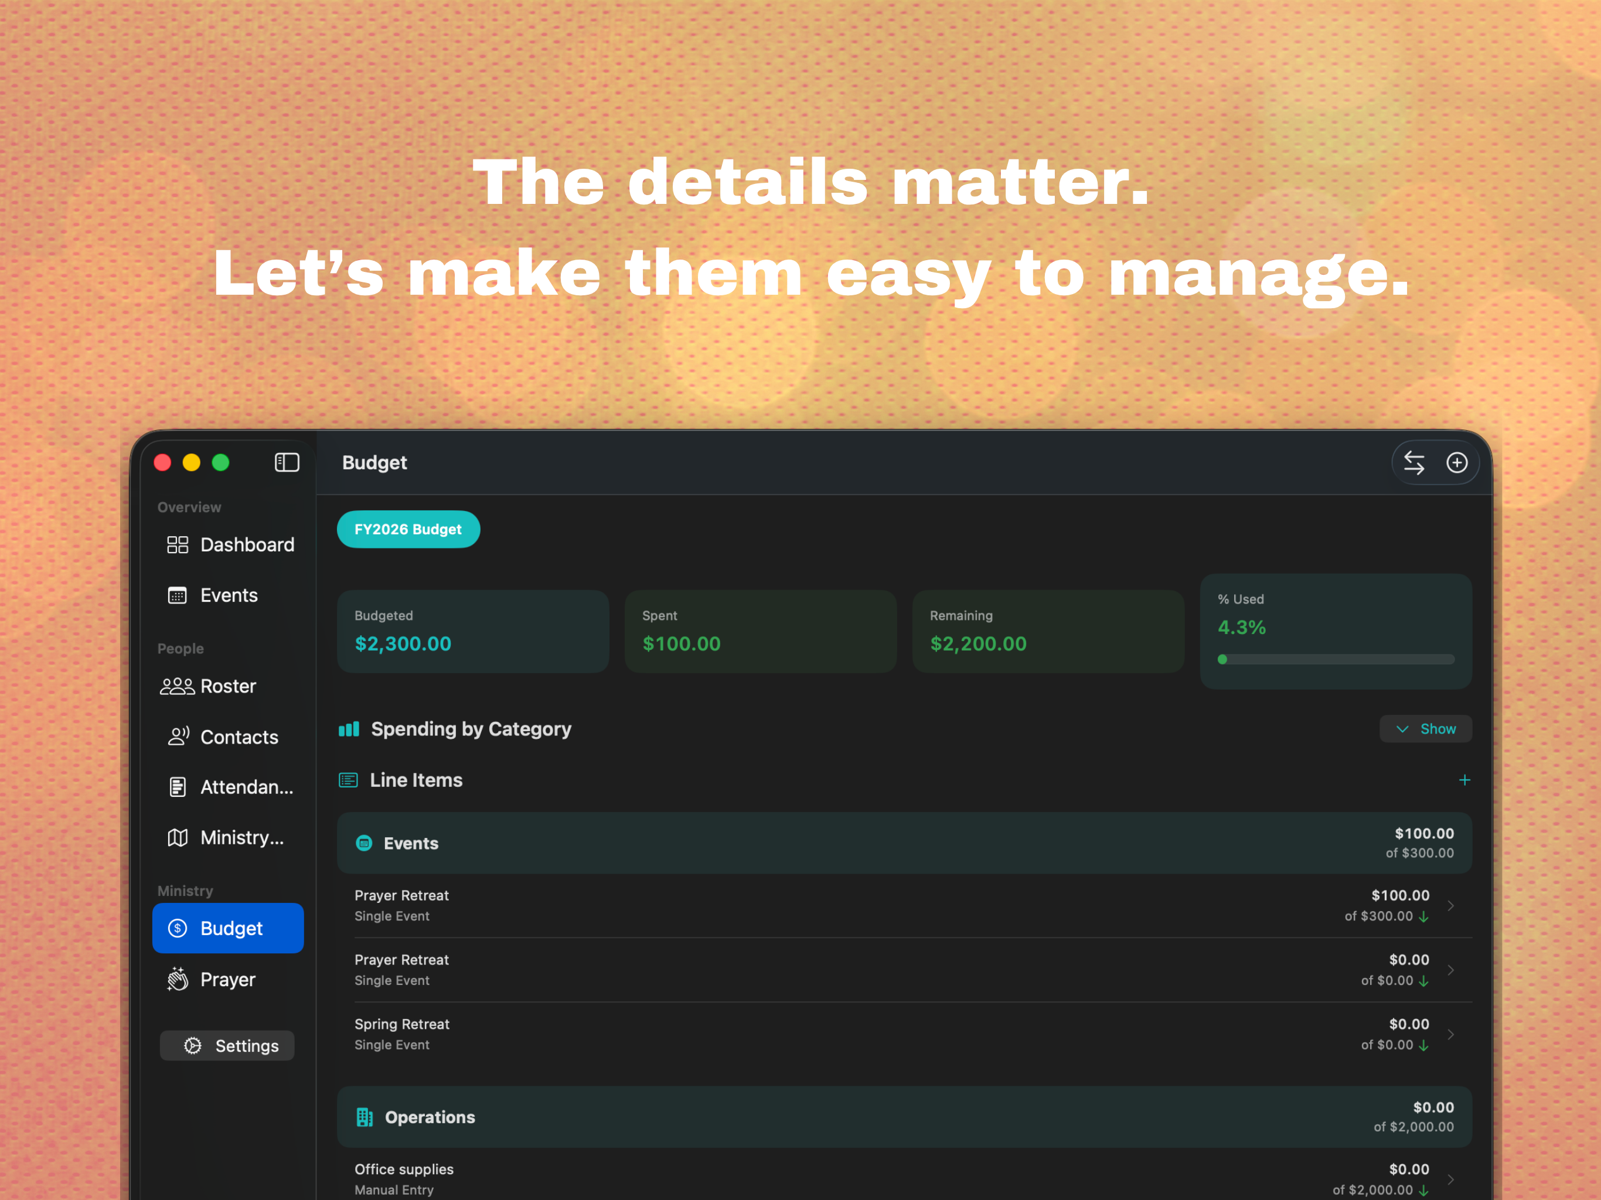This screenshot has height=1200, width=1601.
Task: Click the Contacts person icon
Action: (178, 737)
